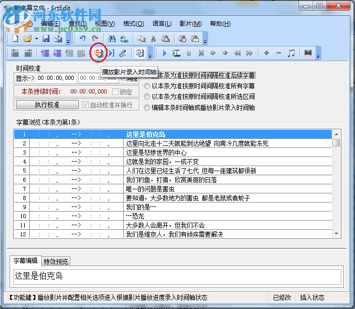Screen dimensions: 355x309
Task: Click the subtitle text box 这里是伯克岛
Action: tap(177, 277)
